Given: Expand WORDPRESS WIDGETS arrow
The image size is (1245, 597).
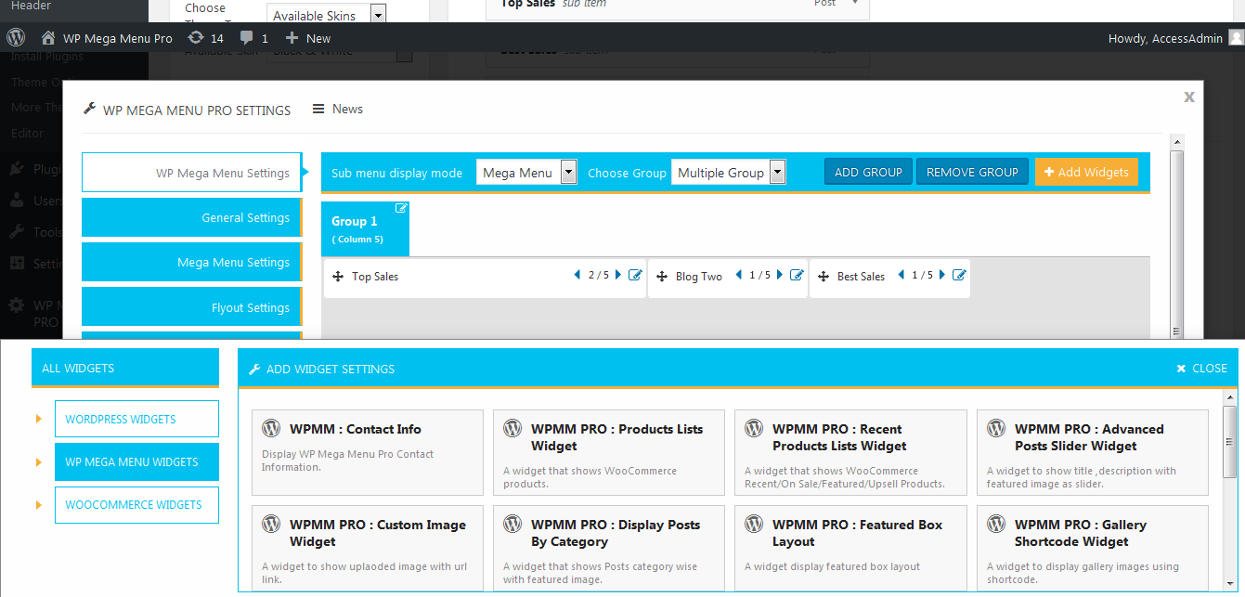Looking at the screenshot, I should pyautogui.click(x=39, y=419).
